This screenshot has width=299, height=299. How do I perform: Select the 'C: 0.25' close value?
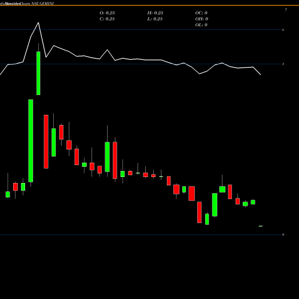point(107,19)
